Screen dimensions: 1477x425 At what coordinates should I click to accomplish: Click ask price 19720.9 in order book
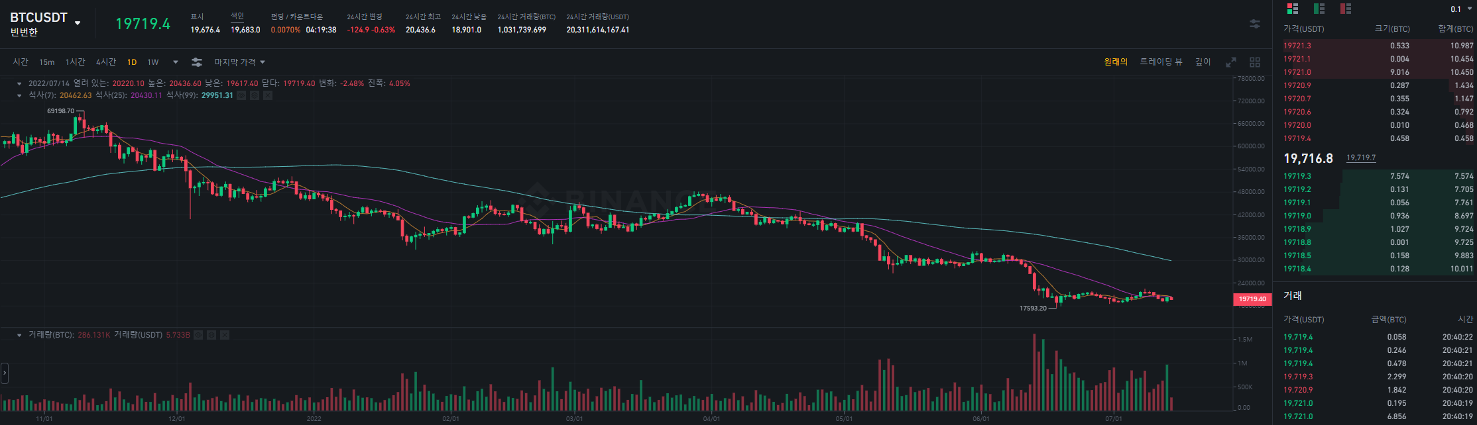[1297, 85]
